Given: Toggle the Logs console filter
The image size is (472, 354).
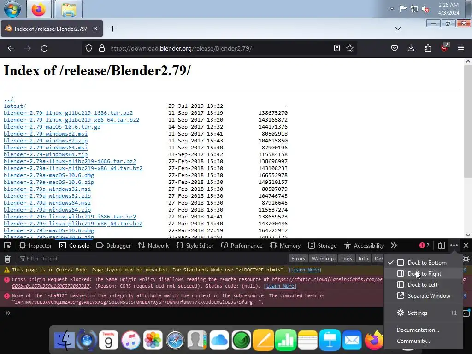Looking at the screenshot, I should pos(346,259).
